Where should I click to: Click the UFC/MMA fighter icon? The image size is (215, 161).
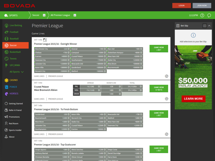coord(6,65)
